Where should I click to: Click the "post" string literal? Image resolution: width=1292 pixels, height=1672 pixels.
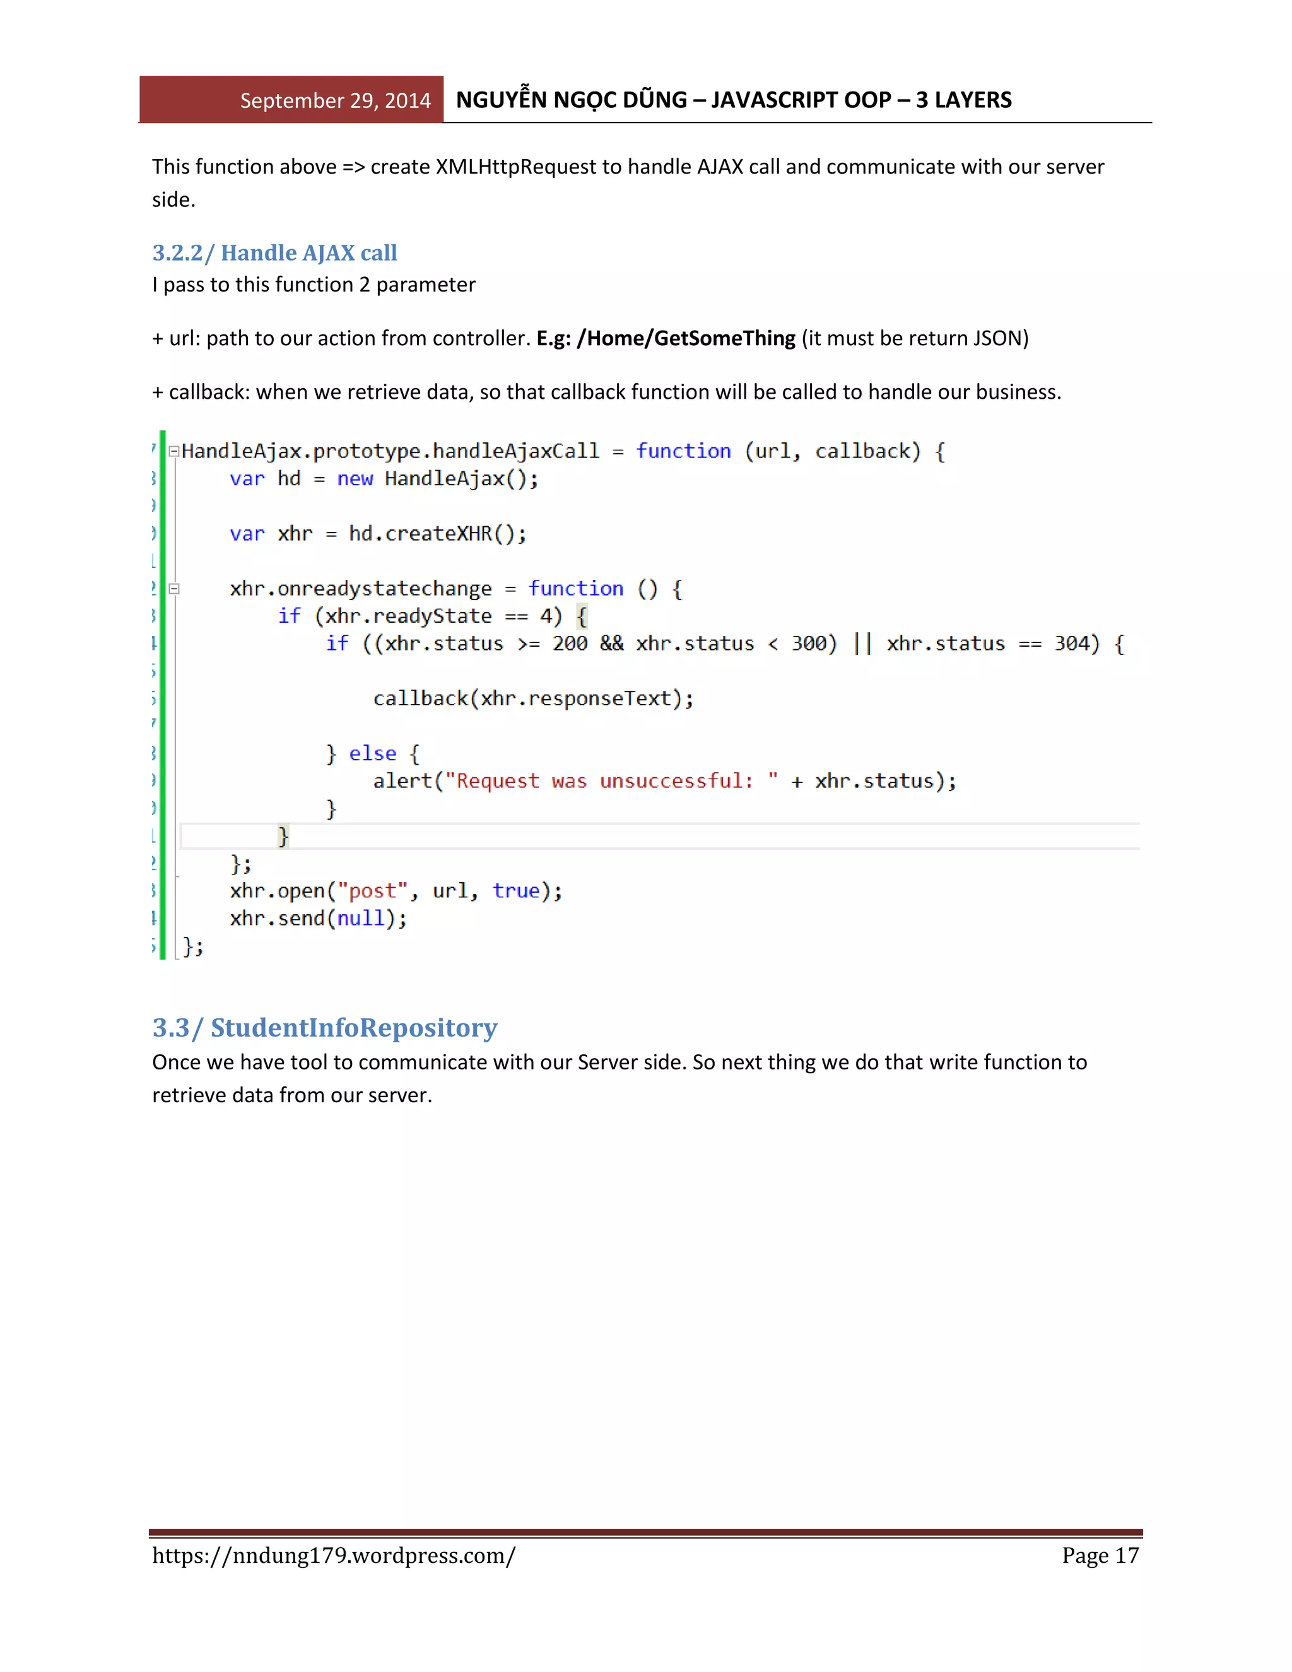click(x=373, y=890)
